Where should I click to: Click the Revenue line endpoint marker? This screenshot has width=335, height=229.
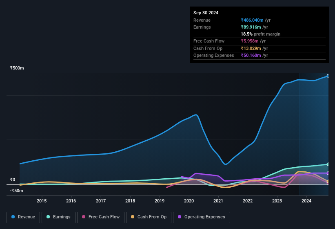coord(328,76)
